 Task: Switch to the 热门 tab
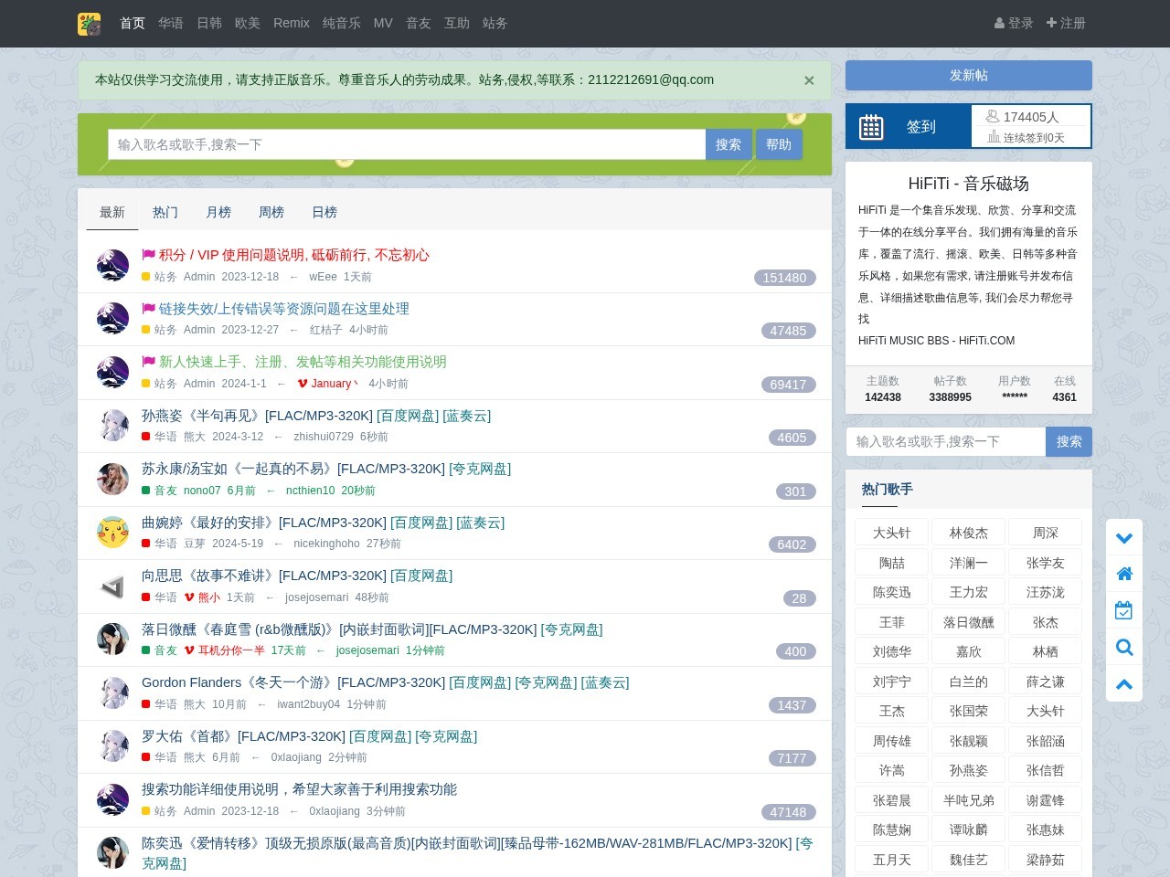[165, 212]
